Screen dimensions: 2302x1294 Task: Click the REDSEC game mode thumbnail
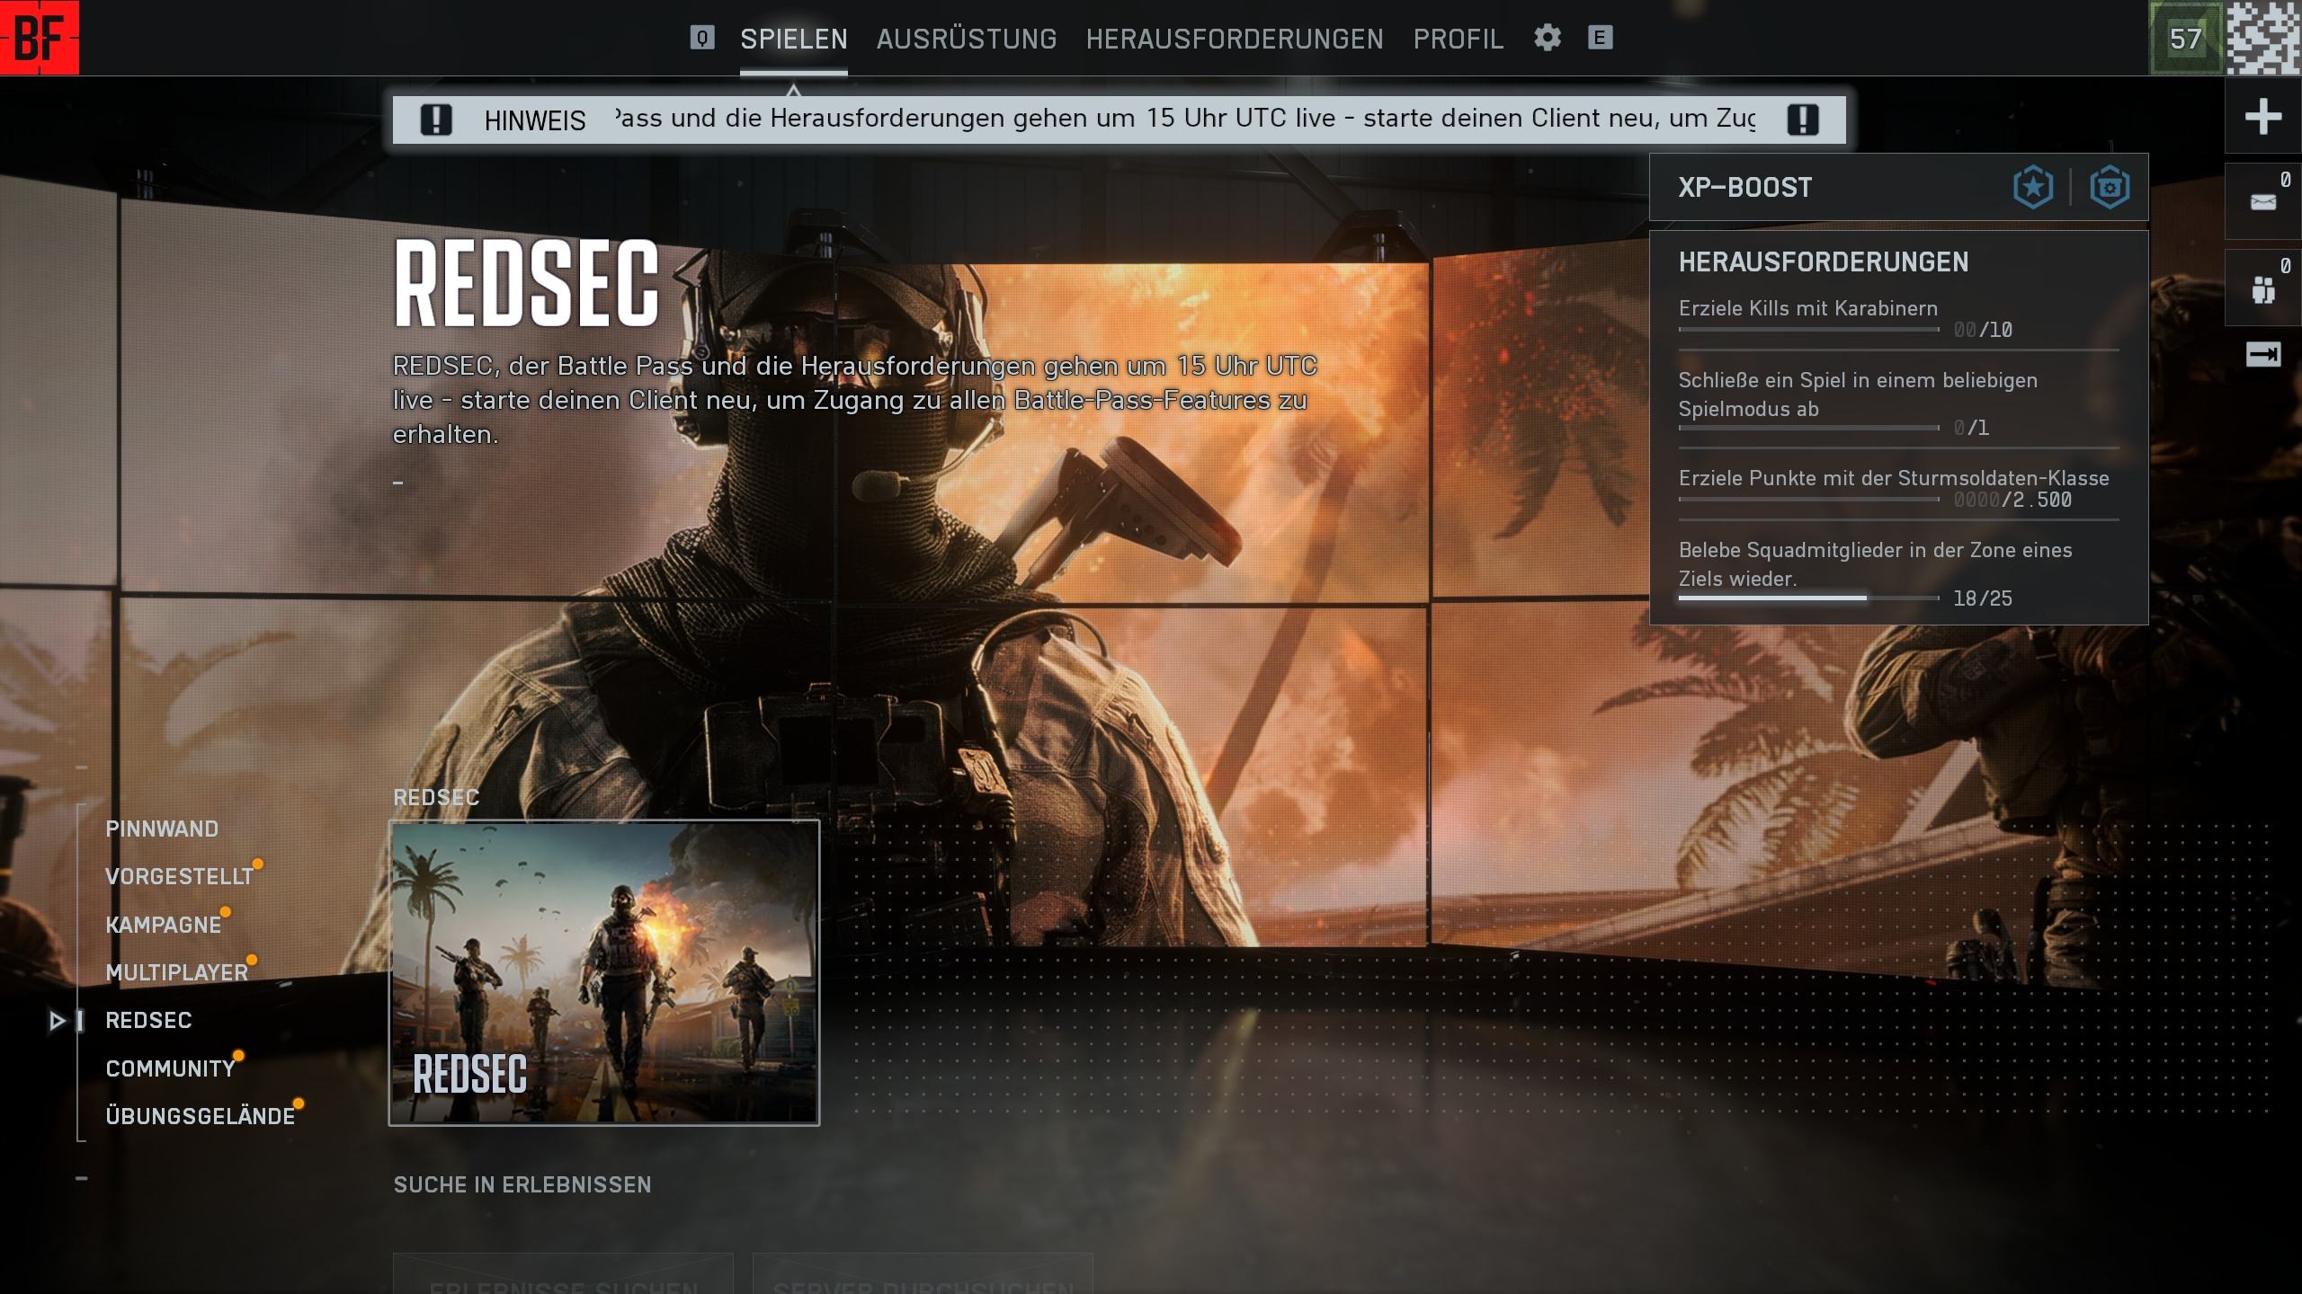coord(603,972)
